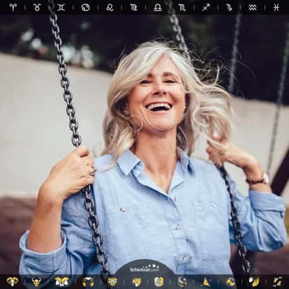289x289 pixels.
Task: Open the Schicksal.com logo link
Action: (144, 269)
